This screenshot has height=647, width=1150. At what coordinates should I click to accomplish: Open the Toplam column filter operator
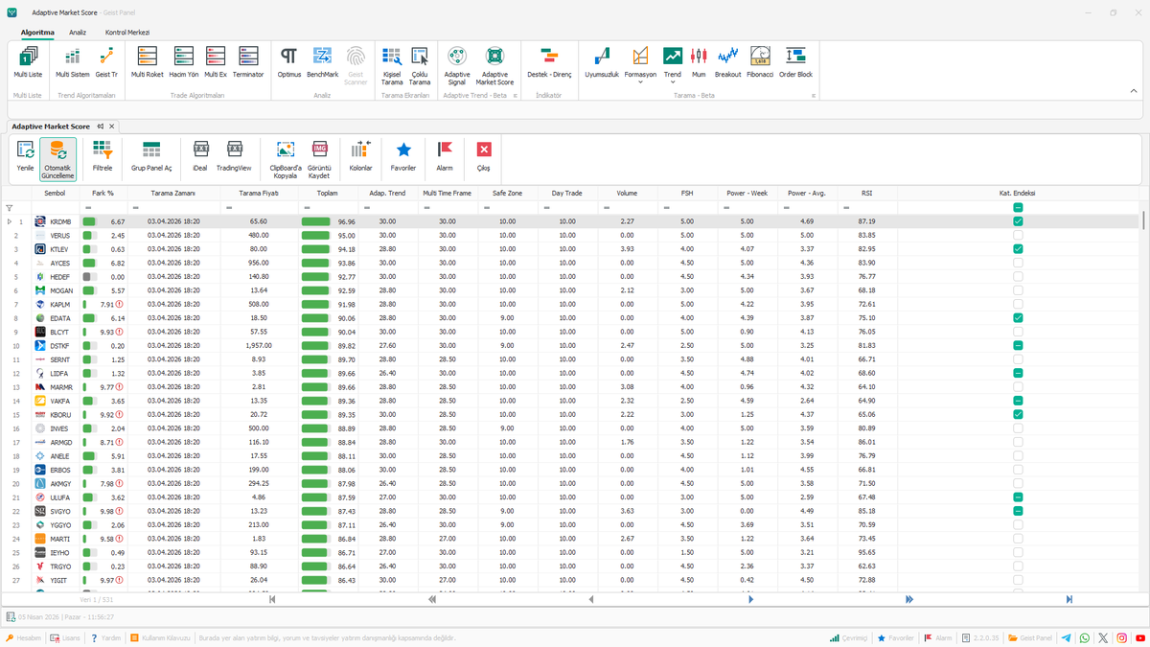(305, 208)
